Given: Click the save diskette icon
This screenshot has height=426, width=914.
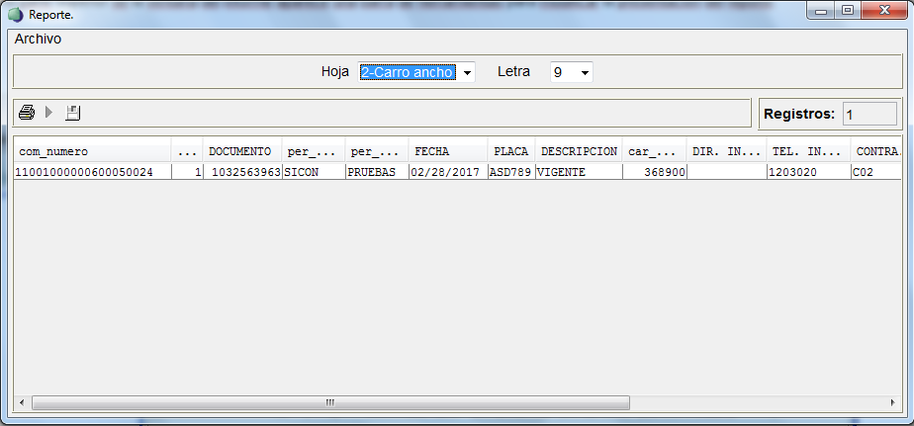Looking at the screenshot, I should point(73,113).
